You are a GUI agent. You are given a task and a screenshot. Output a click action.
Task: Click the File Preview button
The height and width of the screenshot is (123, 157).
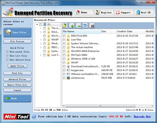click(x=18, y=41)
